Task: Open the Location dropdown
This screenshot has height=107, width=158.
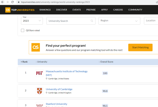Action: pos(151,21)
